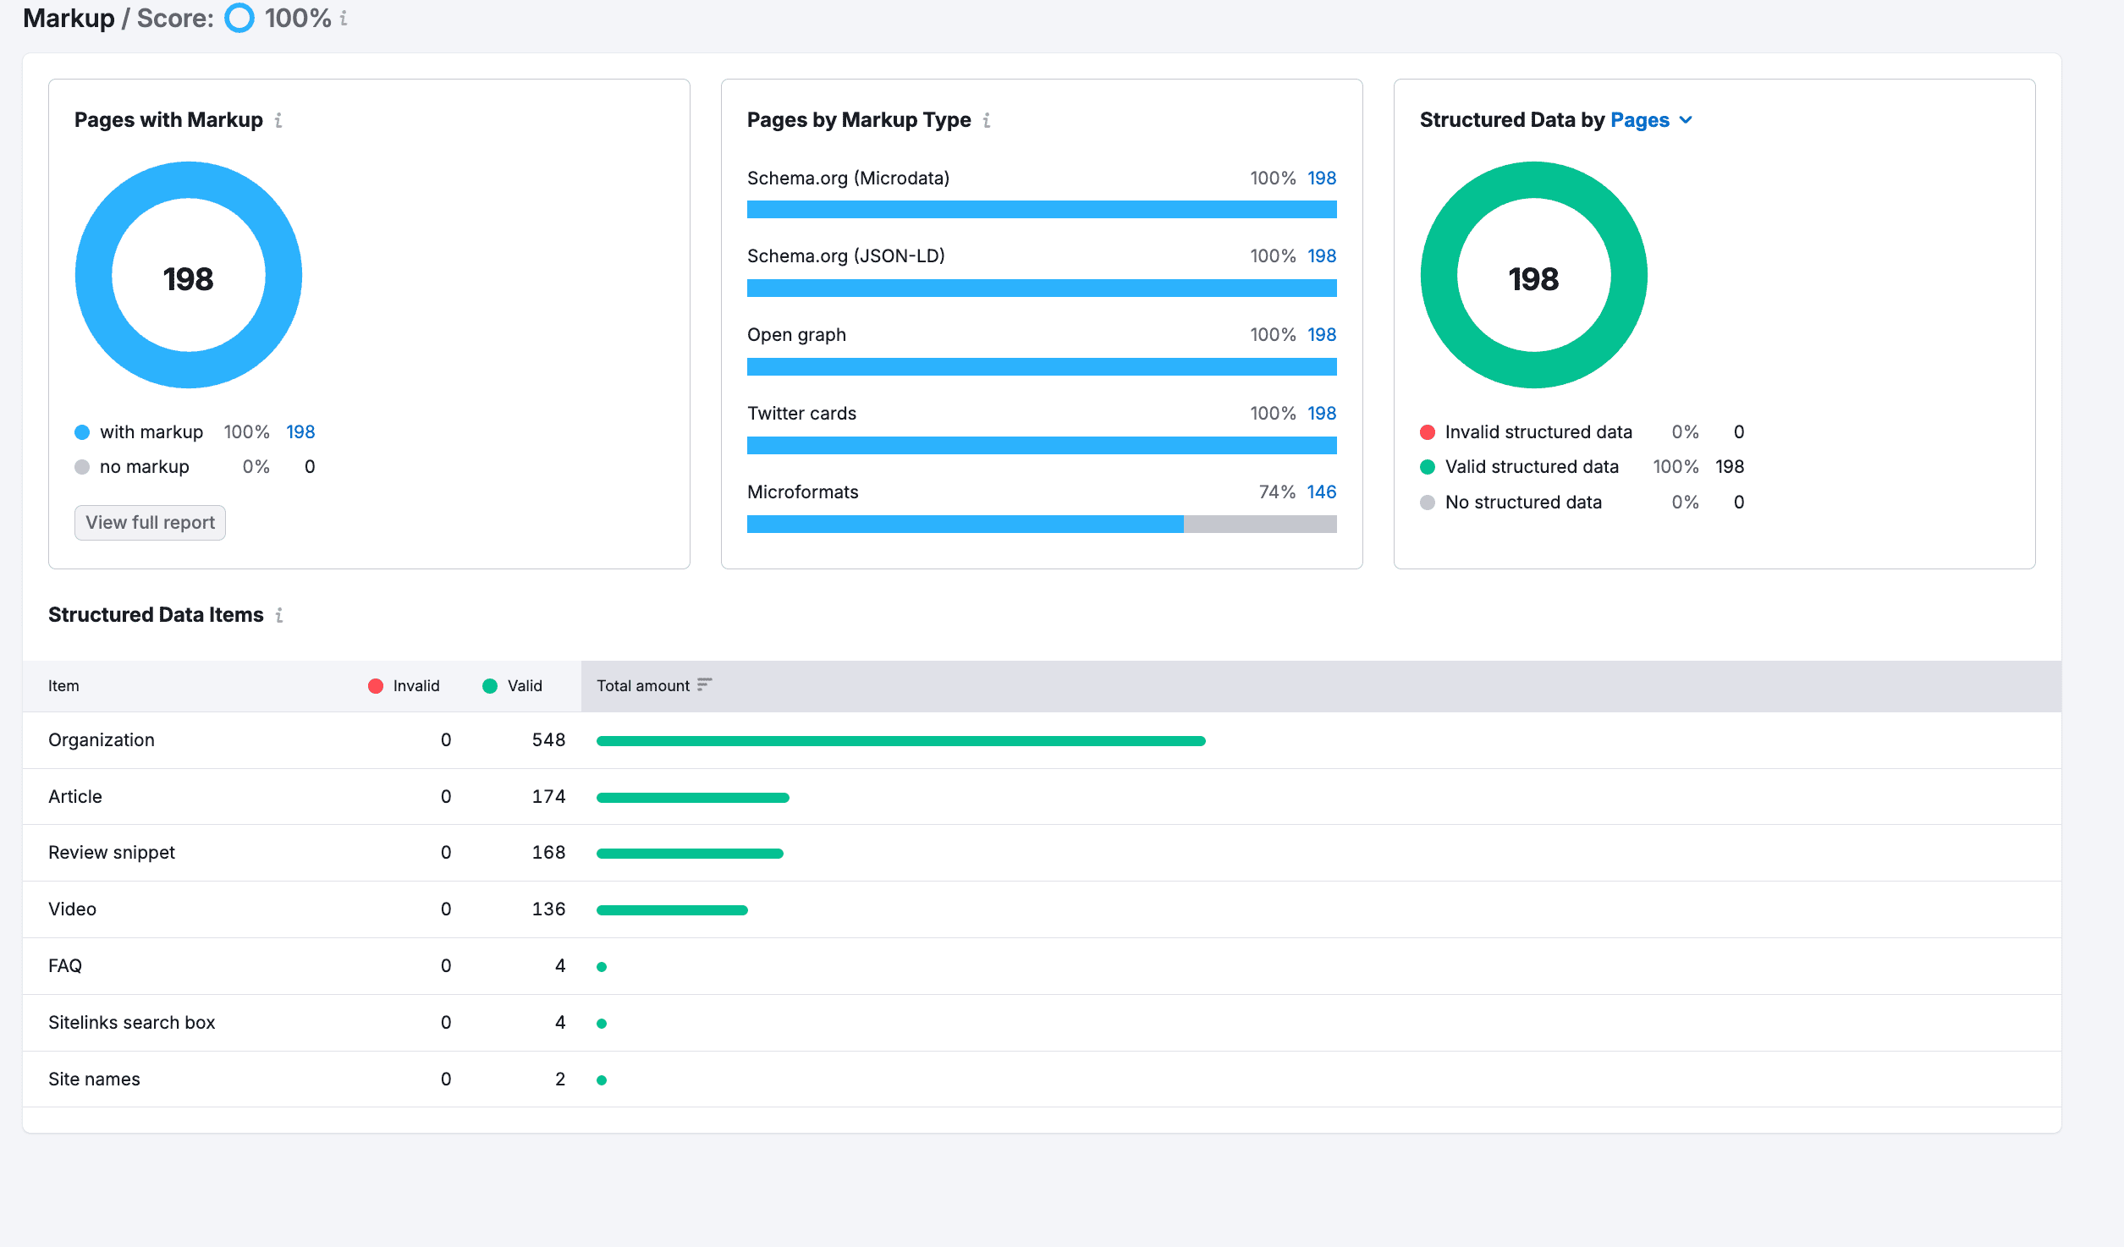Click red Invalid dot in table header
This screenshot has height=1247, width=2124.
click(x=376, y=686)
